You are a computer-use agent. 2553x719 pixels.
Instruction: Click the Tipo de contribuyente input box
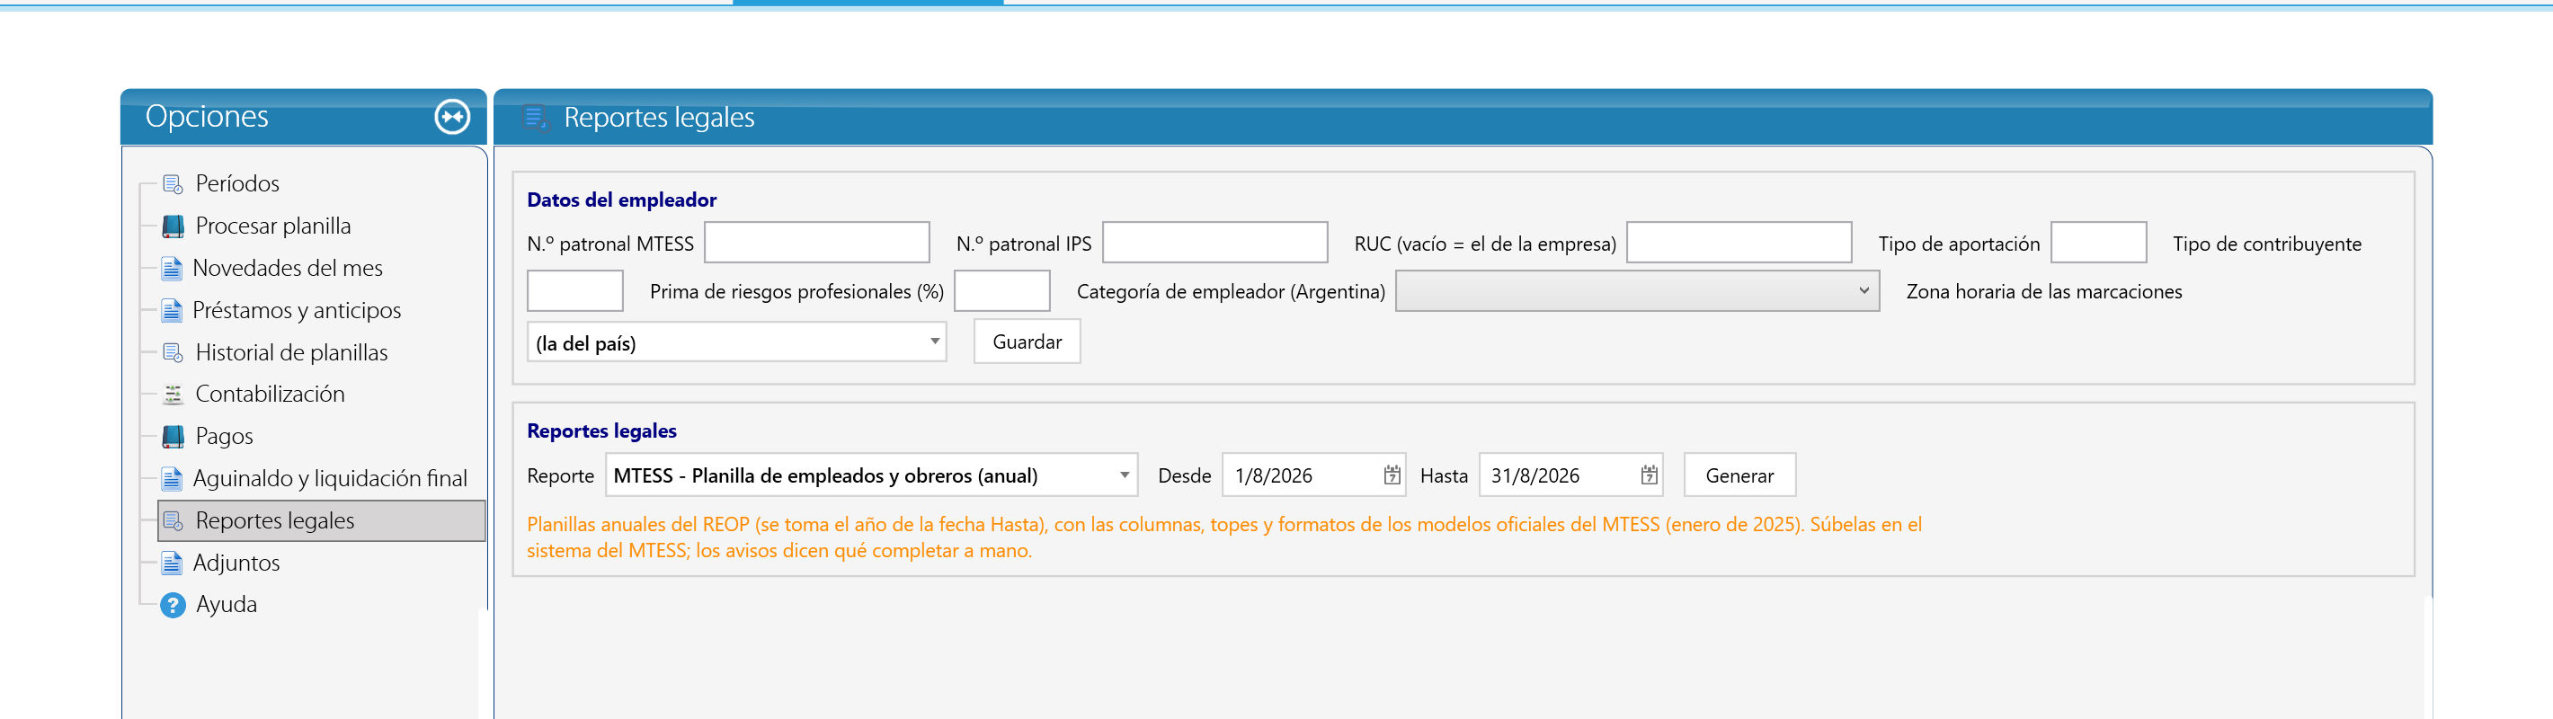point(574,291)
